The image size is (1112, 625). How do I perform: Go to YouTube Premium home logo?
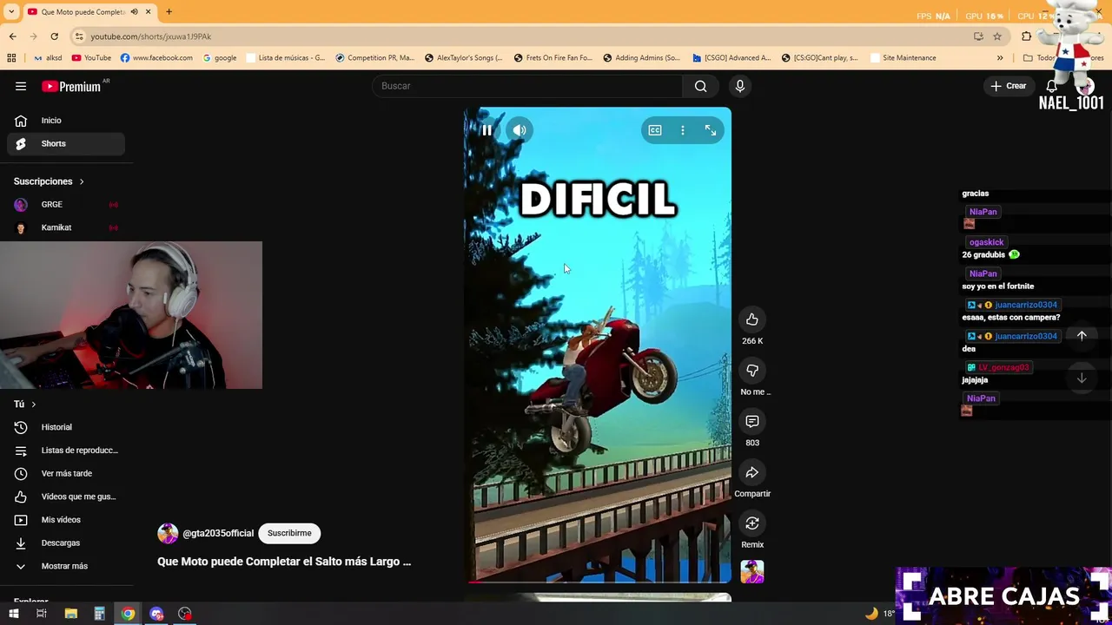click(71, 86)
